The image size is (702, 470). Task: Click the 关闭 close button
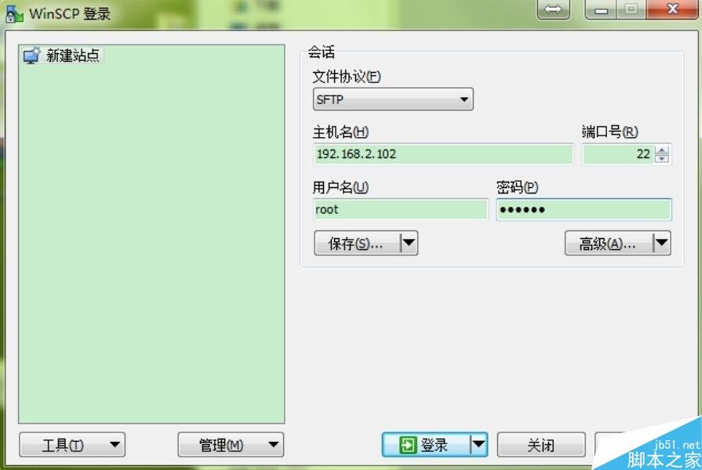[x=541, y=444]
